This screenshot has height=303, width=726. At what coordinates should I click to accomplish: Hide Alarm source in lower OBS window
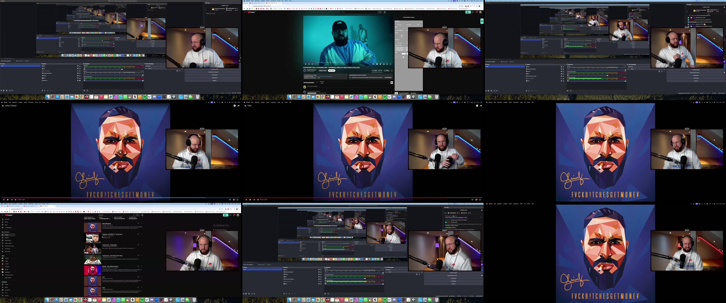(319, 284)
